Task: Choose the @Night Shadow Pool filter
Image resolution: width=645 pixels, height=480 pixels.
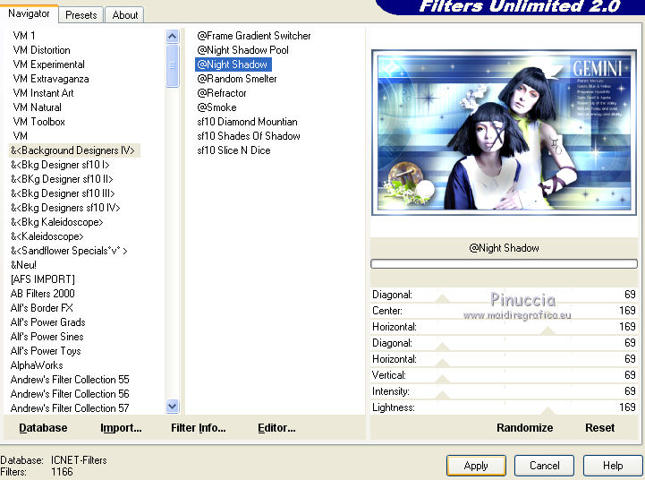Action: (242, 50)
